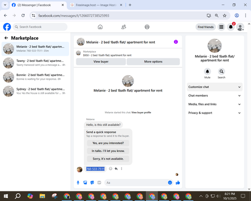Screen dimensions: 251x201
Task: Click the 'Hello, is this still available?' message
Action: click(x=103, y=125)
